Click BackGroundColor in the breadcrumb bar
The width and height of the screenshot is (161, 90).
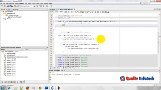(56, 68)
